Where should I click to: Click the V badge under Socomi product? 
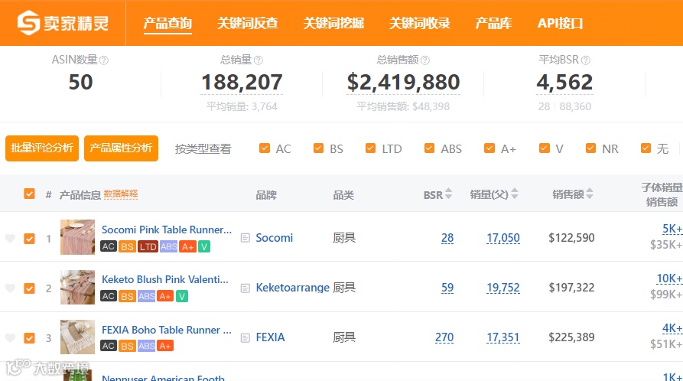pos(204,247)
